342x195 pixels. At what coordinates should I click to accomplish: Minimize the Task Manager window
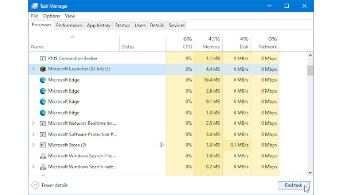click(x=269, y=6)
